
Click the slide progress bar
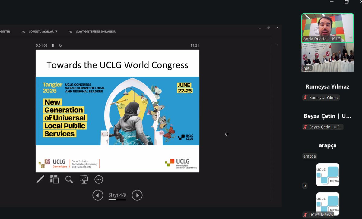tap(117, 199)
